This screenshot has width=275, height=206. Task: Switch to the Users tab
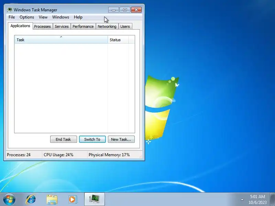(x=125, y=26)
